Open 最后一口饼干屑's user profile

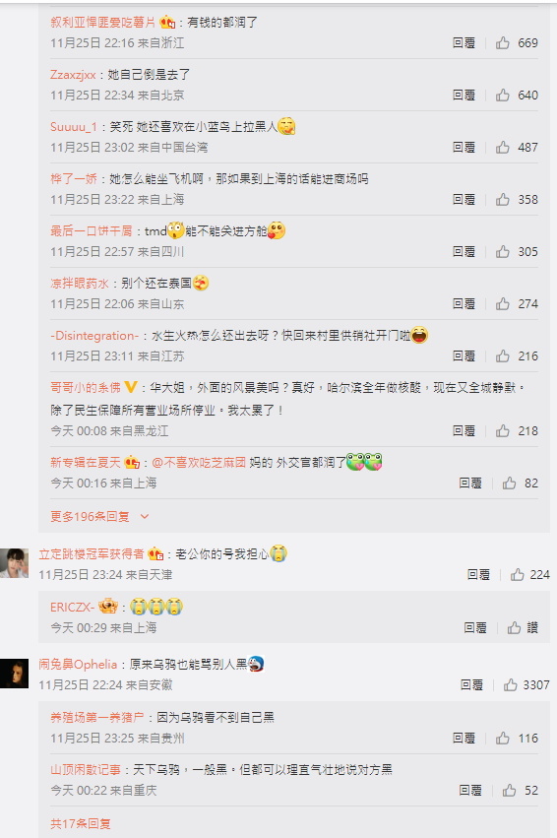[91, 230]
